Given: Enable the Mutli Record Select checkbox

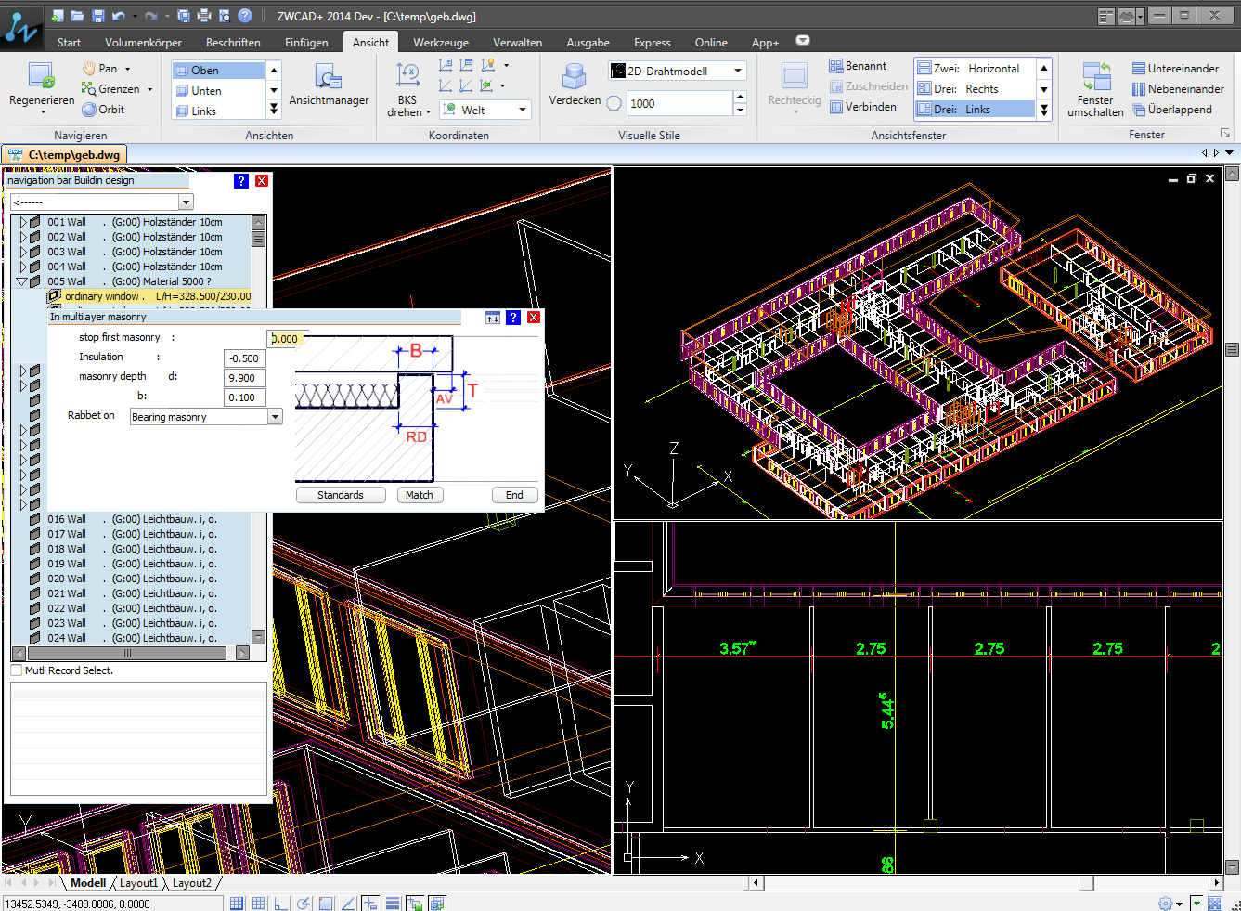Looking at the screenshot, I should coord(15,670).
